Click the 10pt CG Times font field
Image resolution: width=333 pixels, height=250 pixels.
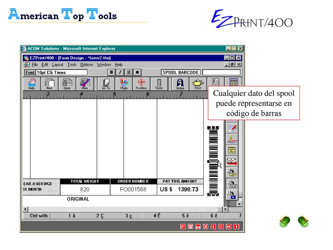61,73
